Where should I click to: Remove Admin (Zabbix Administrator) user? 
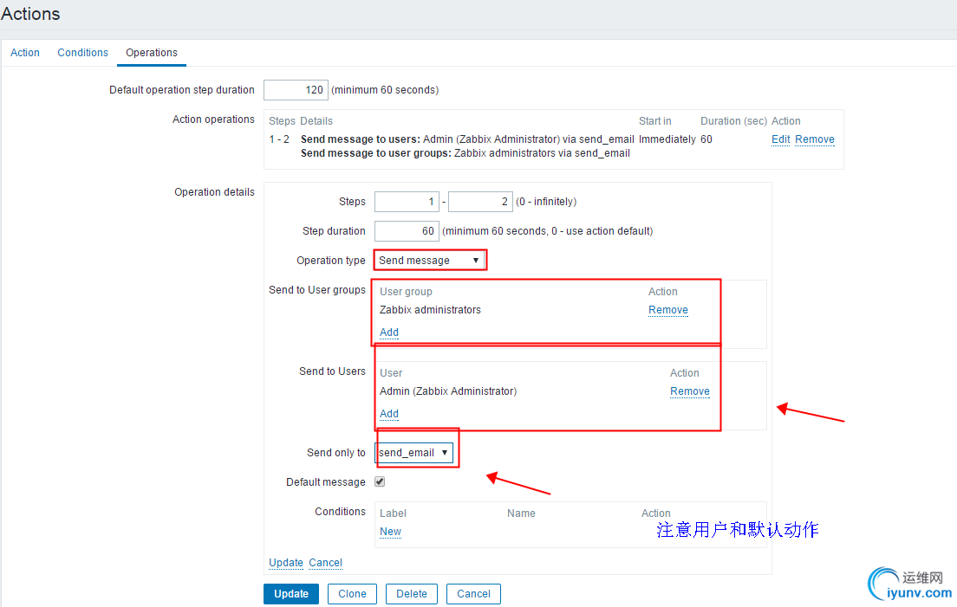[690, 391]
